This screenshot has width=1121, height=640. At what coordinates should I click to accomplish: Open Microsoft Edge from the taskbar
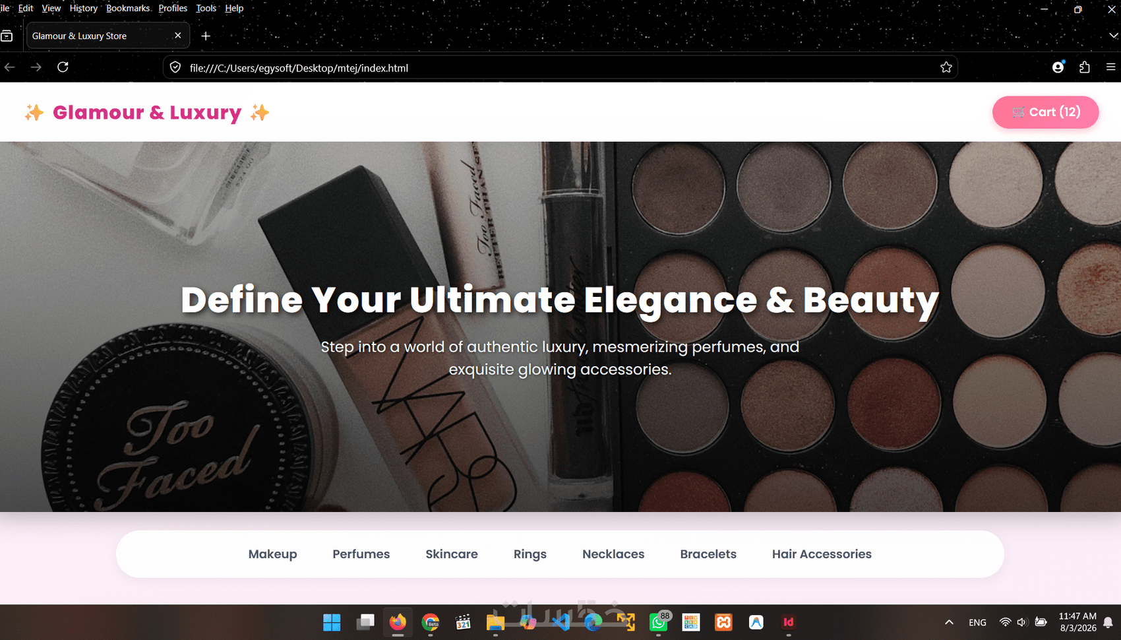pyautogui.click(x=593, y=622)
